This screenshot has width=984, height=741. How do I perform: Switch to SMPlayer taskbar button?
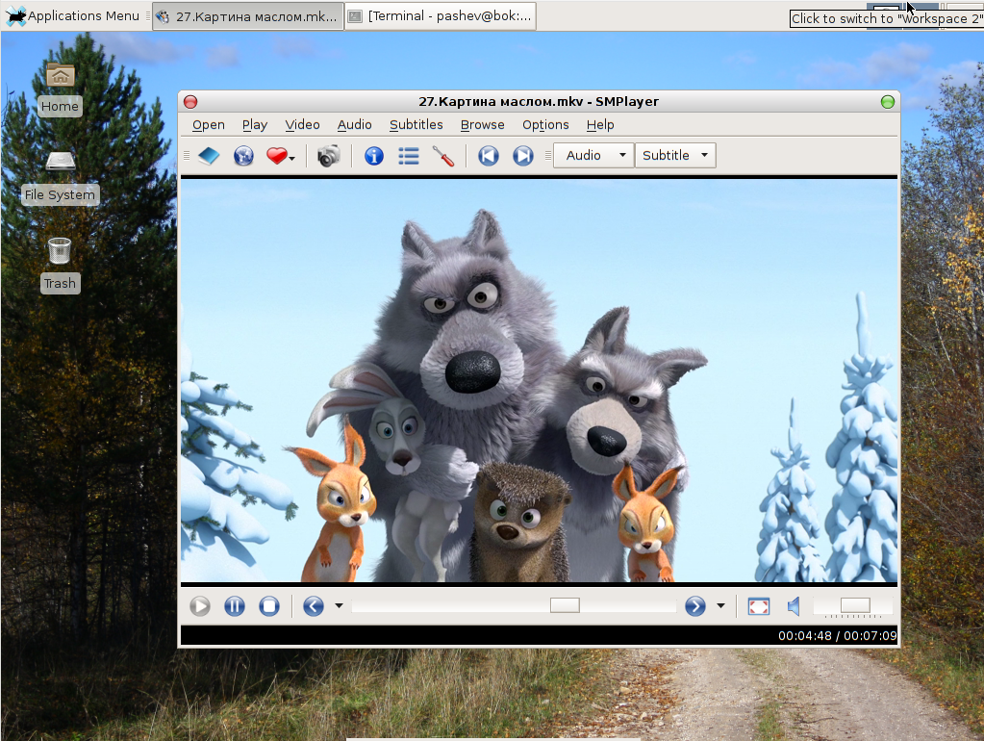coord(248,16)
